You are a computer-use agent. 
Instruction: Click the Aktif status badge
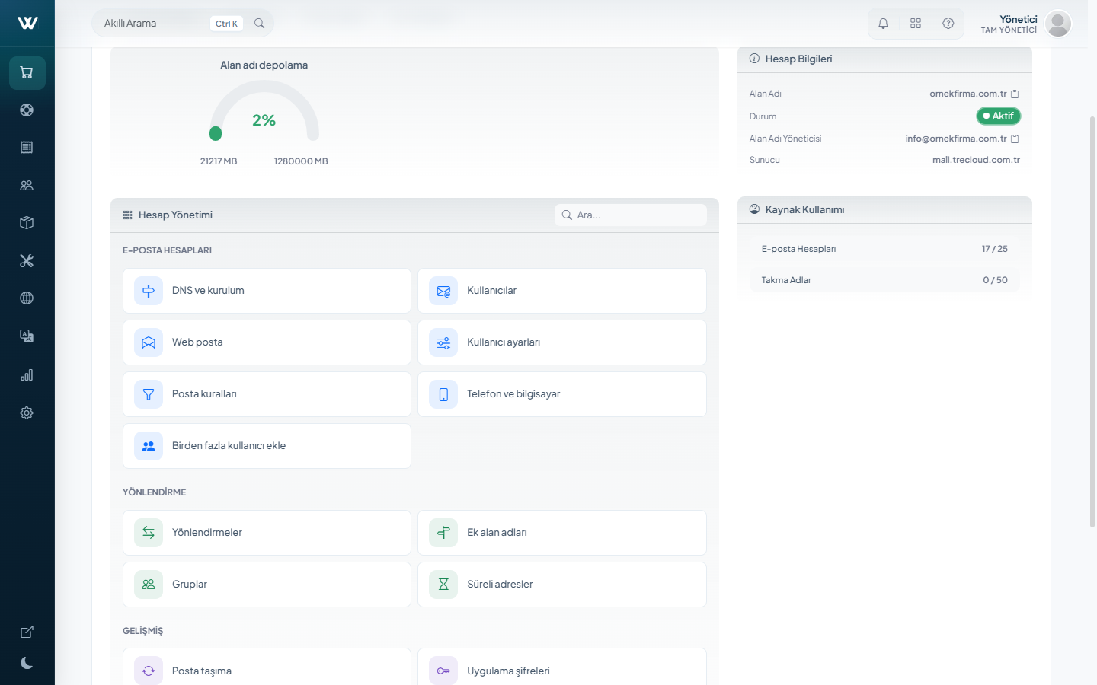(998, 116)
